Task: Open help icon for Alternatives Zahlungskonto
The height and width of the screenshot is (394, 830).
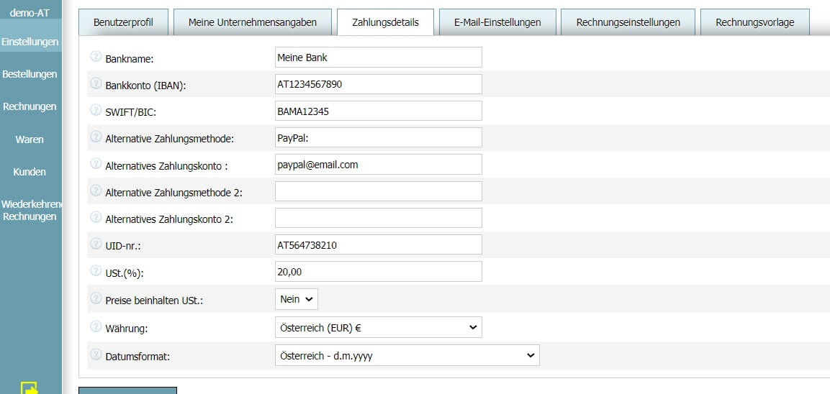Action: pyautogui.click(x=96, y=163)
